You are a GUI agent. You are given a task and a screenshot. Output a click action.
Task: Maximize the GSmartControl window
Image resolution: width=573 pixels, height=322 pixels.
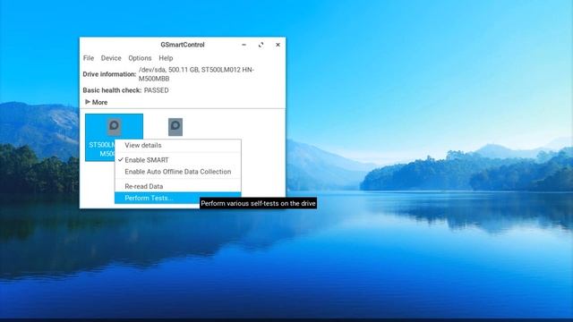pyautogui.click(x=261, y=45)
